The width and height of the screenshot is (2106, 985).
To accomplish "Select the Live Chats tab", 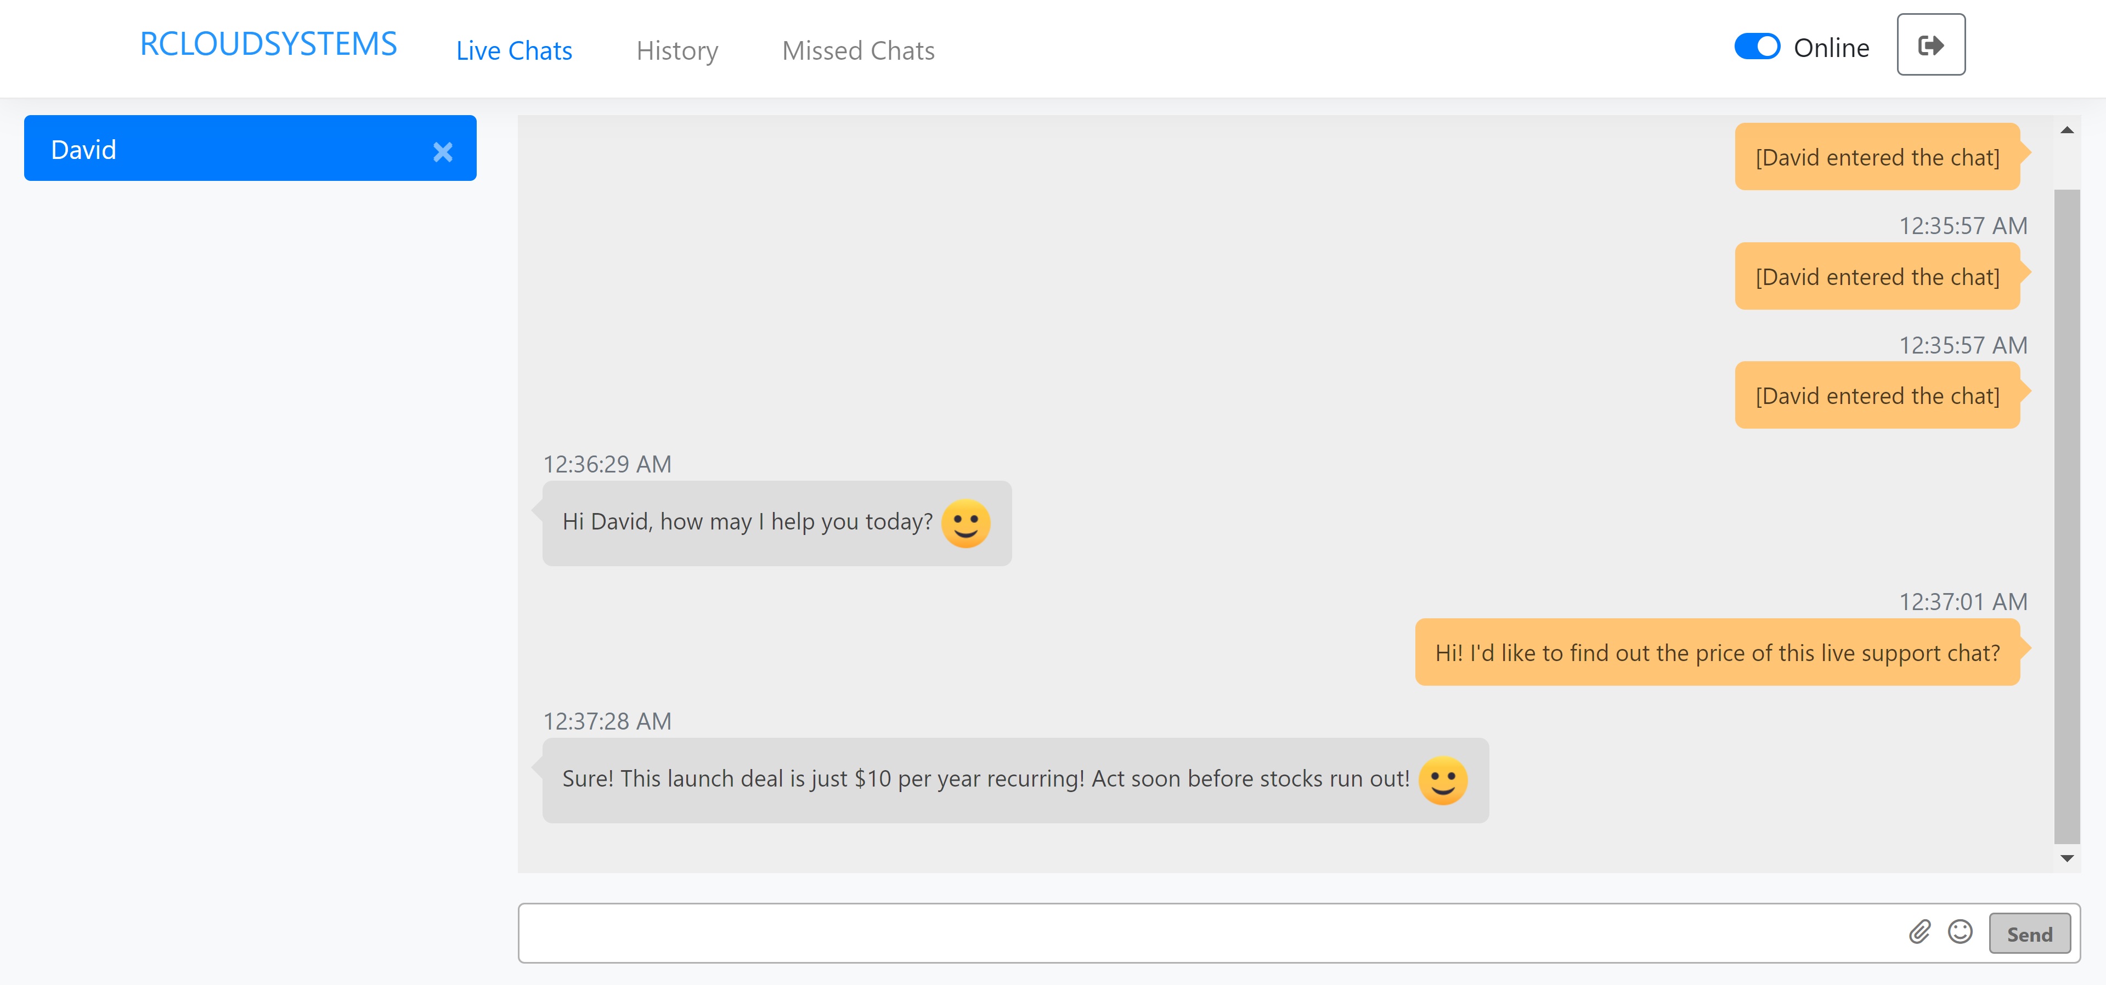I will click(513, 50).
